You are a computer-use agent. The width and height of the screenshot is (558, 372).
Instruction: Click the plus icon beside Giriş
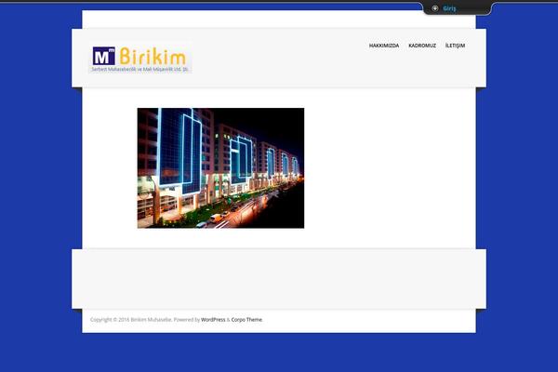(435, 8)
